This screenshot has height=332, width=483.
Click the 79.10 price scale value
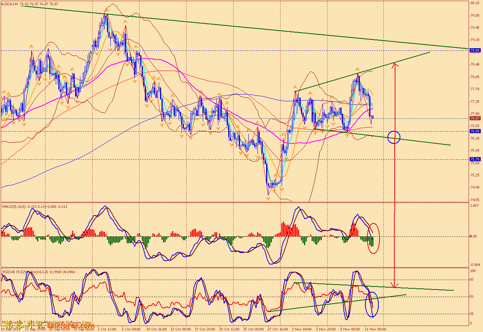click(475, 40)
